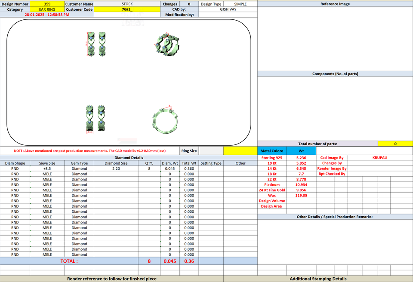This screenshot has width=413, height=282.
Task: Click the Setting Type column header
Action: click(x=211, y=163)
